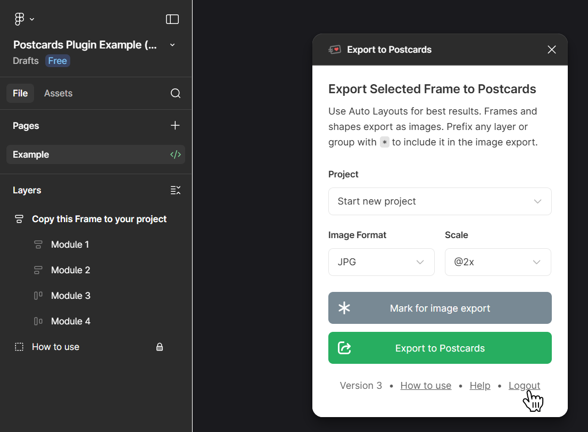Screen dimensions: 588x432
Task: Expand file name dropdown chevron
Action: coord(172,45)
